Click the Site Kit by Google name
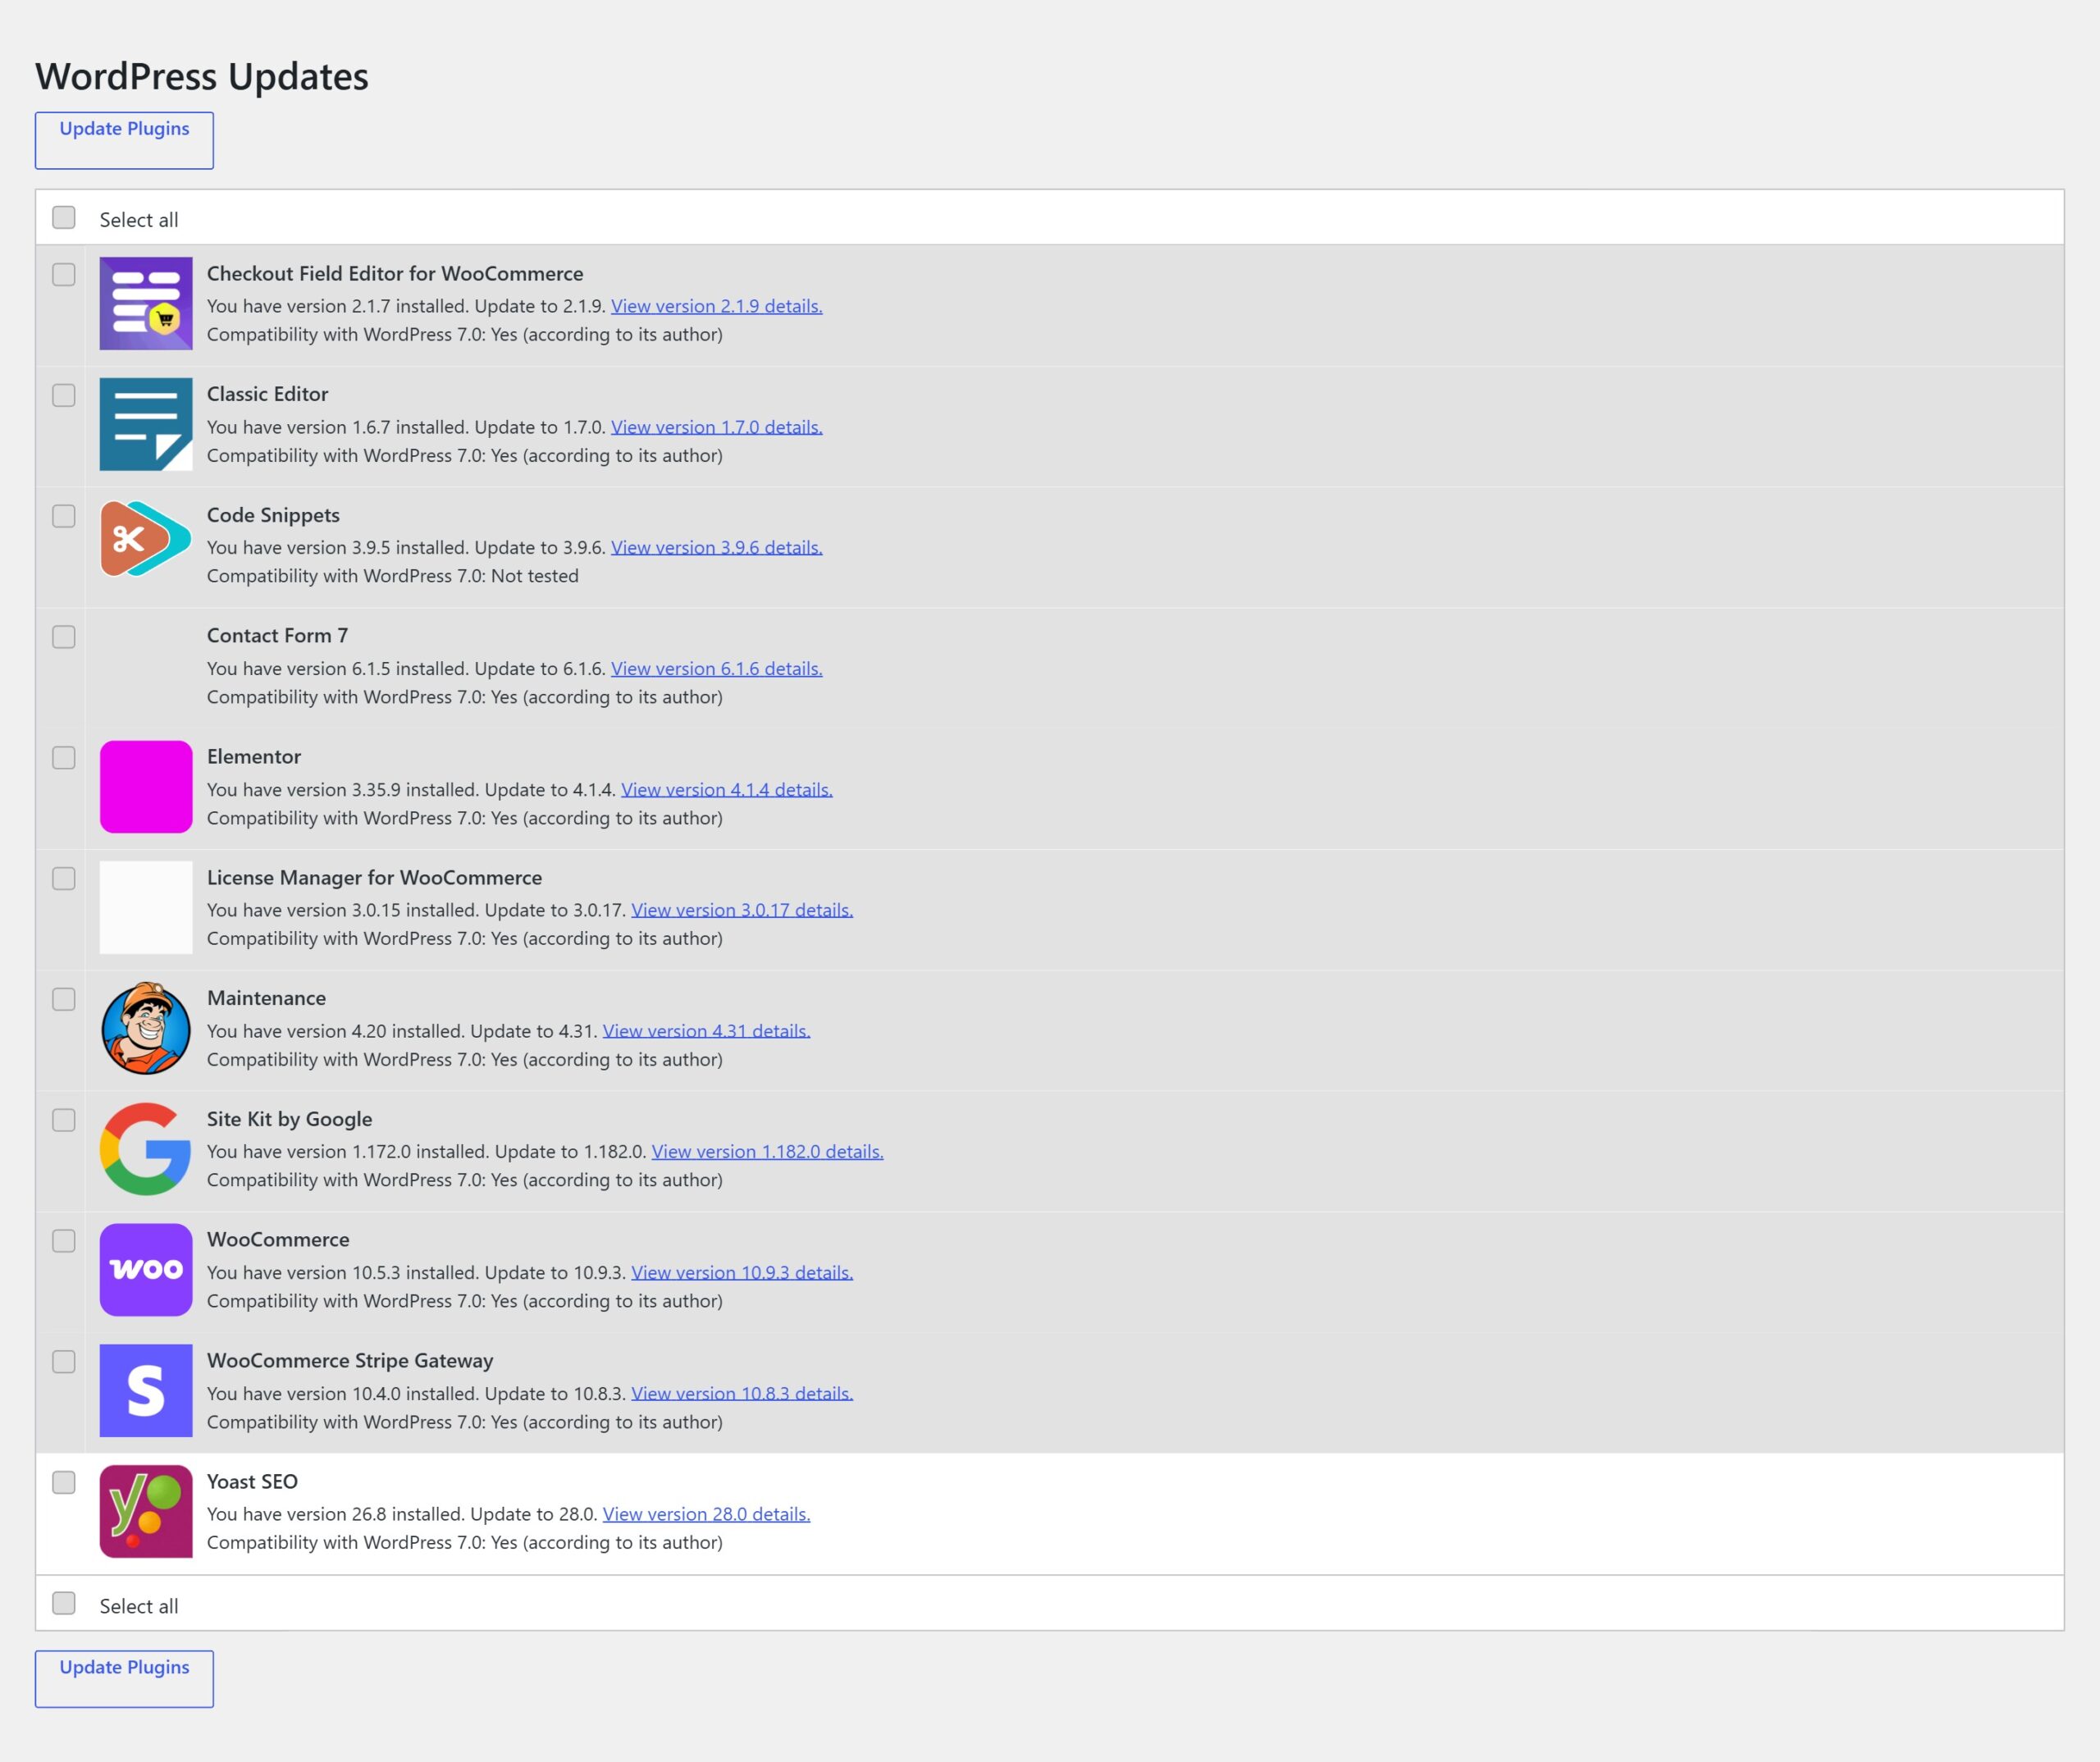Viewport: 2100px width, 1762px height. 289,1119
